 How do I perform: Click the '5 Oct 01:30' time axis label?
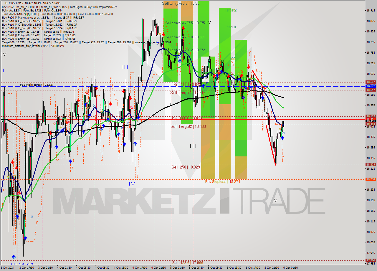177,268
